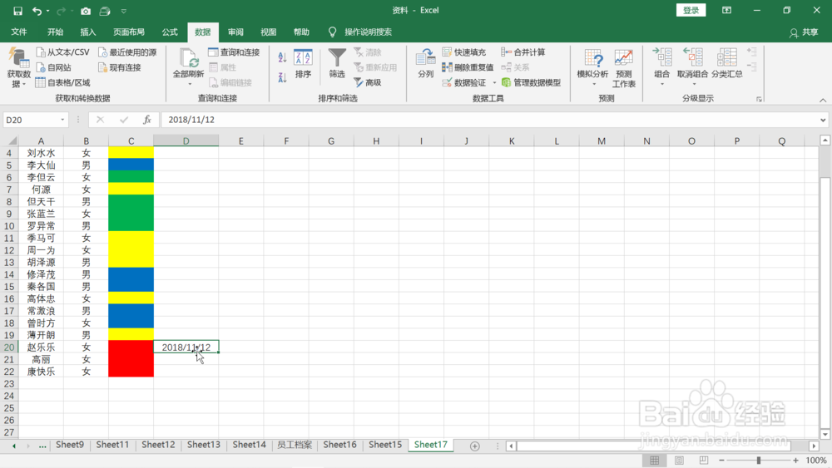
Task: Expand the formula bar with chevron
Action: click(823, 120)
